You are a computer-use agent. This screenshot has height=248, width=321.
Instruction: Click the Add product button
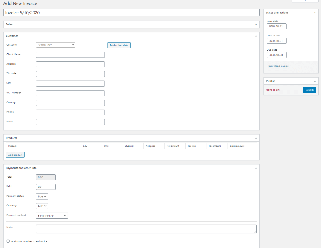click(x=15, y=155)
